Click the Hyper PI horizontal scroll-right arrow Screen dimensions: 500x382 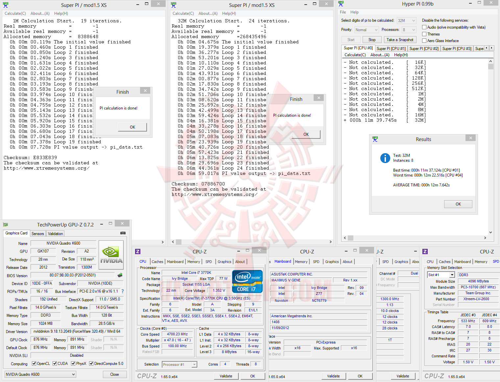click(x=485, y=238)
